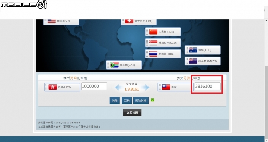This screenshot has height=142, width=268.
Task: Choose the Singapore dollar (SGD) currency tile
Action: coord(163,43)
